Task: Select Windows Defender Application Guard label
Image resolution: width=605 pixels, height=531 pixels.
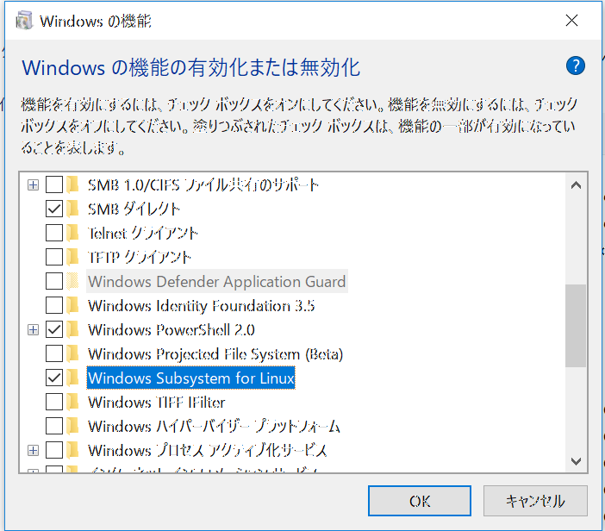Action: click(x=217, y=281)
